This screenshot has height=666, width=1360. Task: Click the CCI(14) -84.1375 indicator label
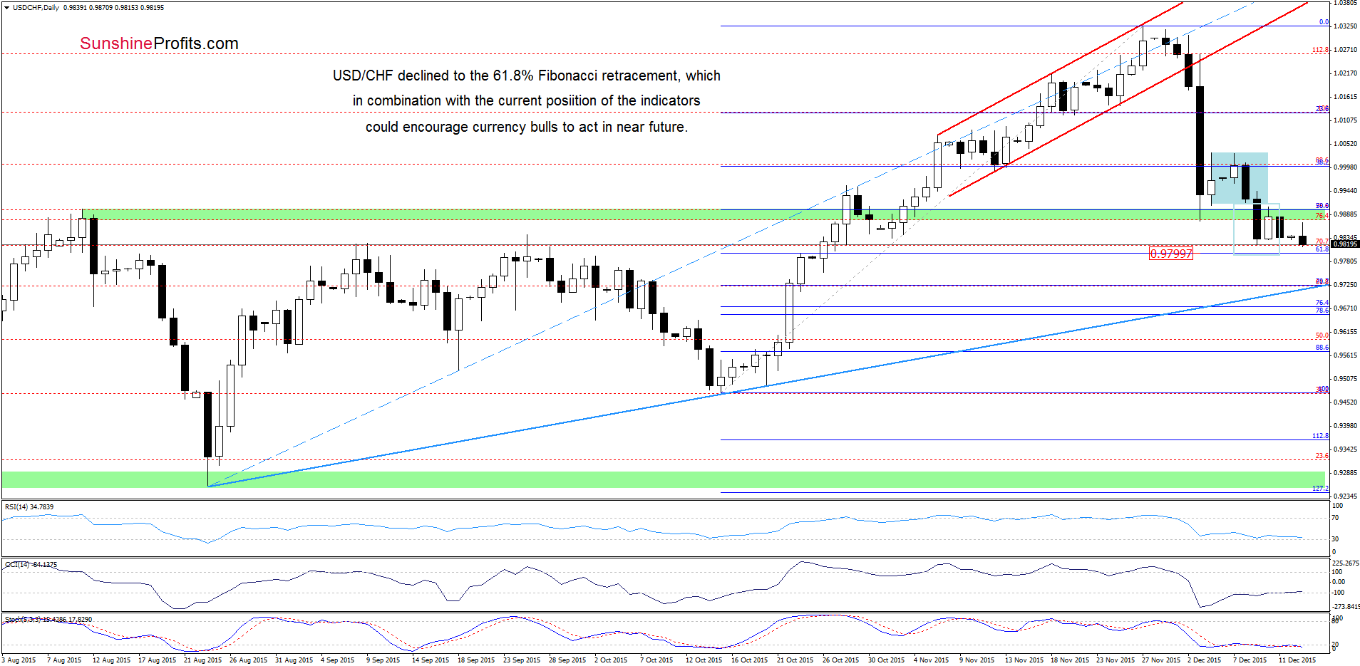31,565
